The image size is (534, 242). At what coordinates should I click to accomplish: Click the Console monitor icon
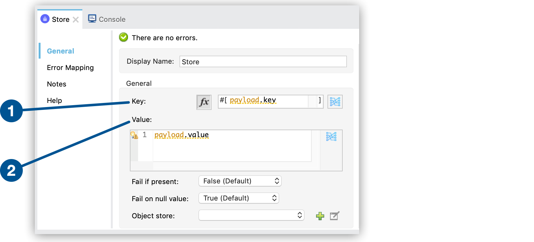[x=92, y=18]
